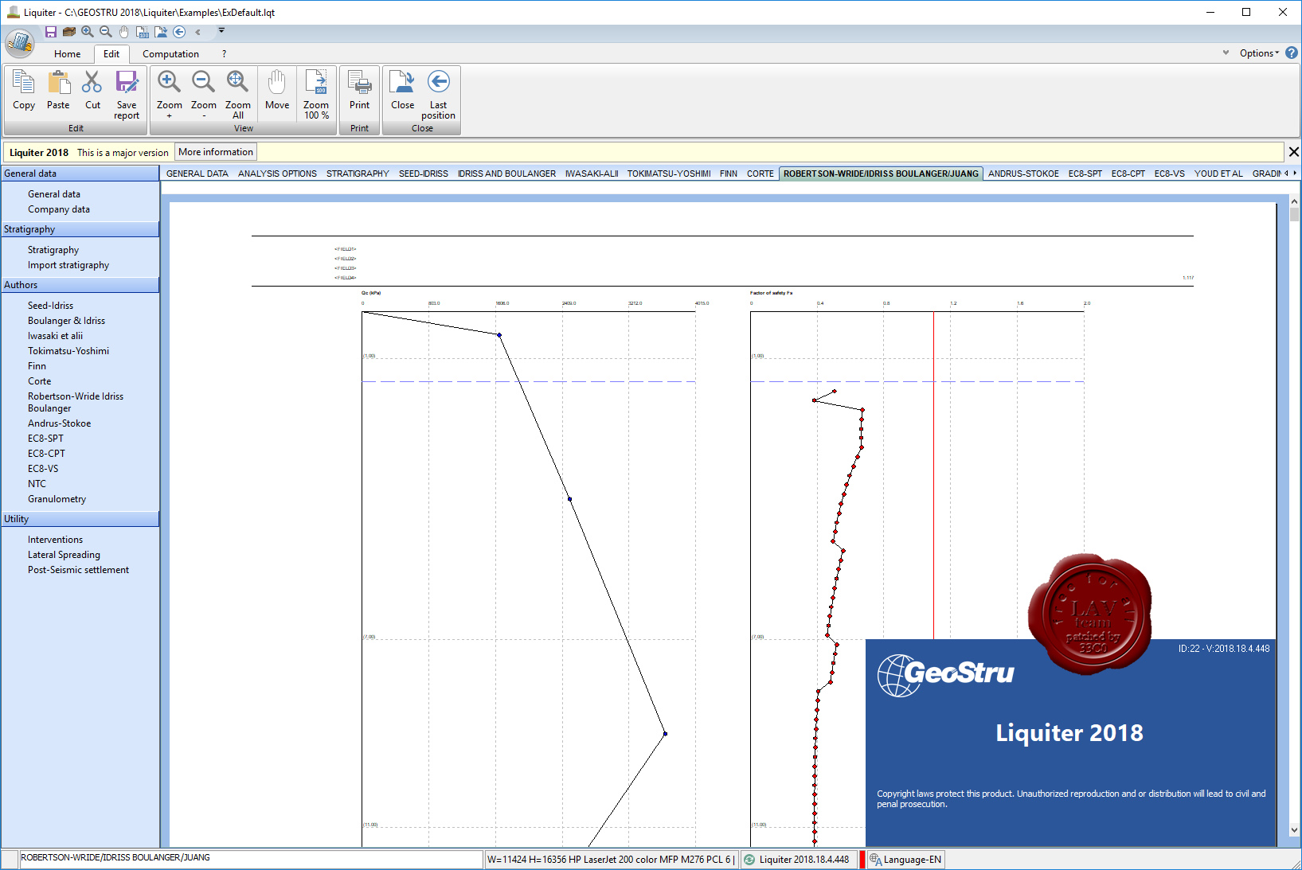Click the zoom in magnifier in quick access bar

point(88,32)
